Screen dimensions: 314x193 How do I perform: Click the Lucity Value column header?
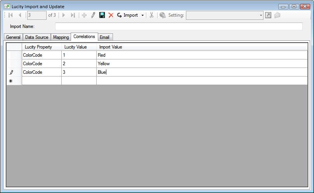pos(79,47)
